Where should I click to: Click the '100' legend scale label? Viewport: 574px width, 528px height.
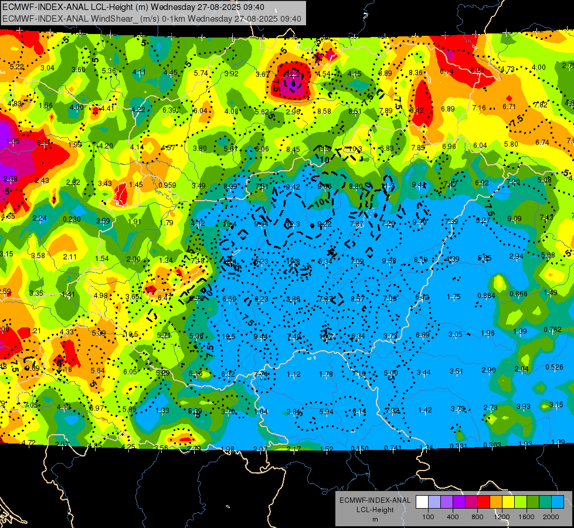(429, 517)
